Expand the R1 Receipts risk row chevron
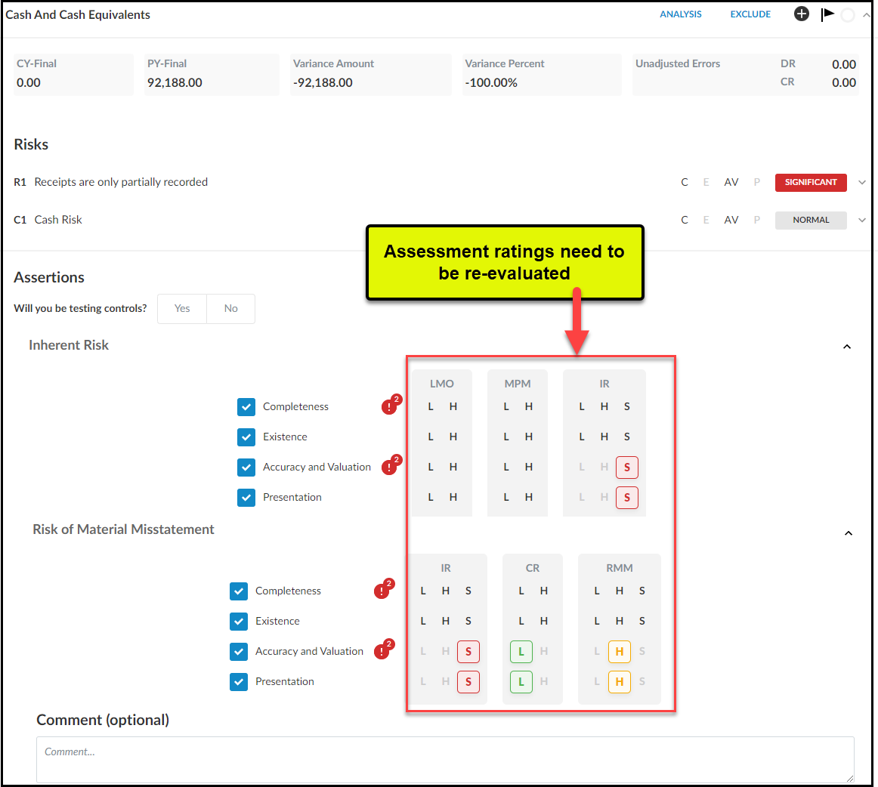Image resolution: width=878 pixels, height=787 pixels. [862, 182]
